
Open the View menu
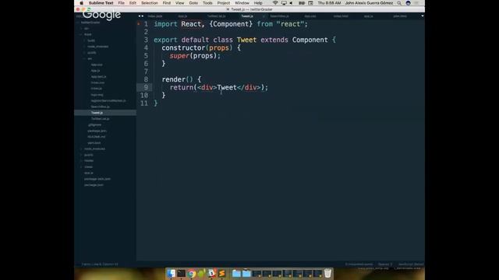179,3
